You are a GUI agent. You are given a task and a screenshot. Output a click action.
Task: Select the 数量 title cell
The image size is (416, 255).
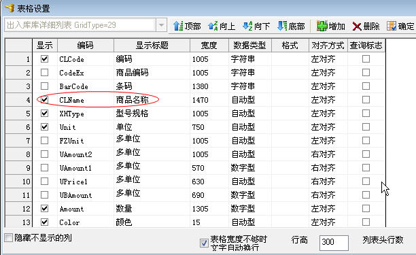152,209
